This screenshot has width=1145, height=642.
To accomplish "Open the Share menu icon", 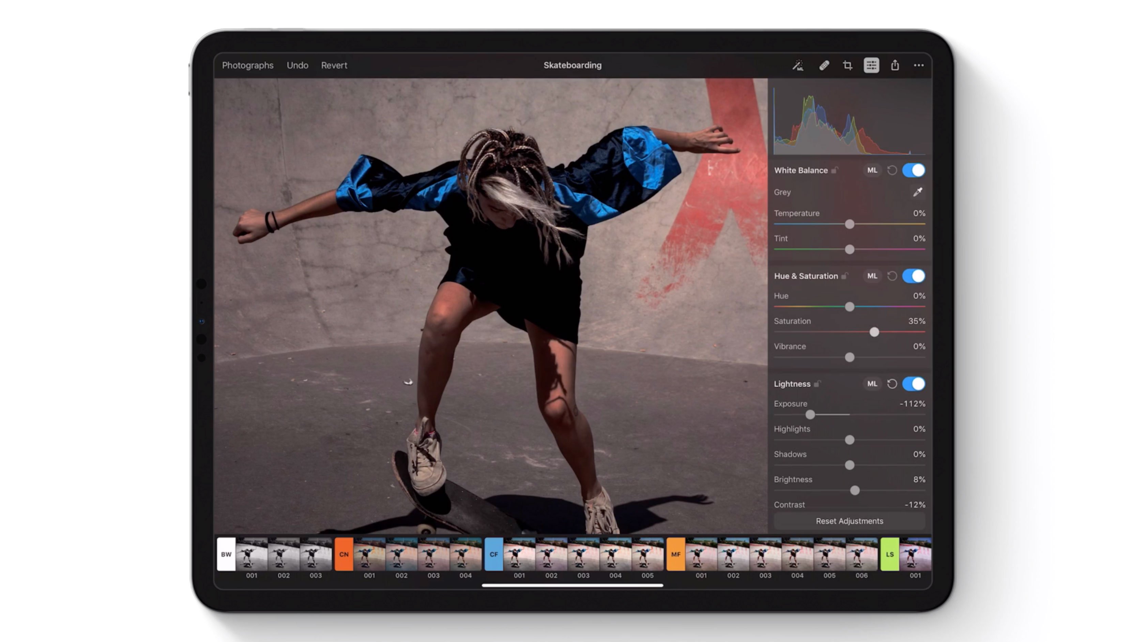I will click(895, 65).
